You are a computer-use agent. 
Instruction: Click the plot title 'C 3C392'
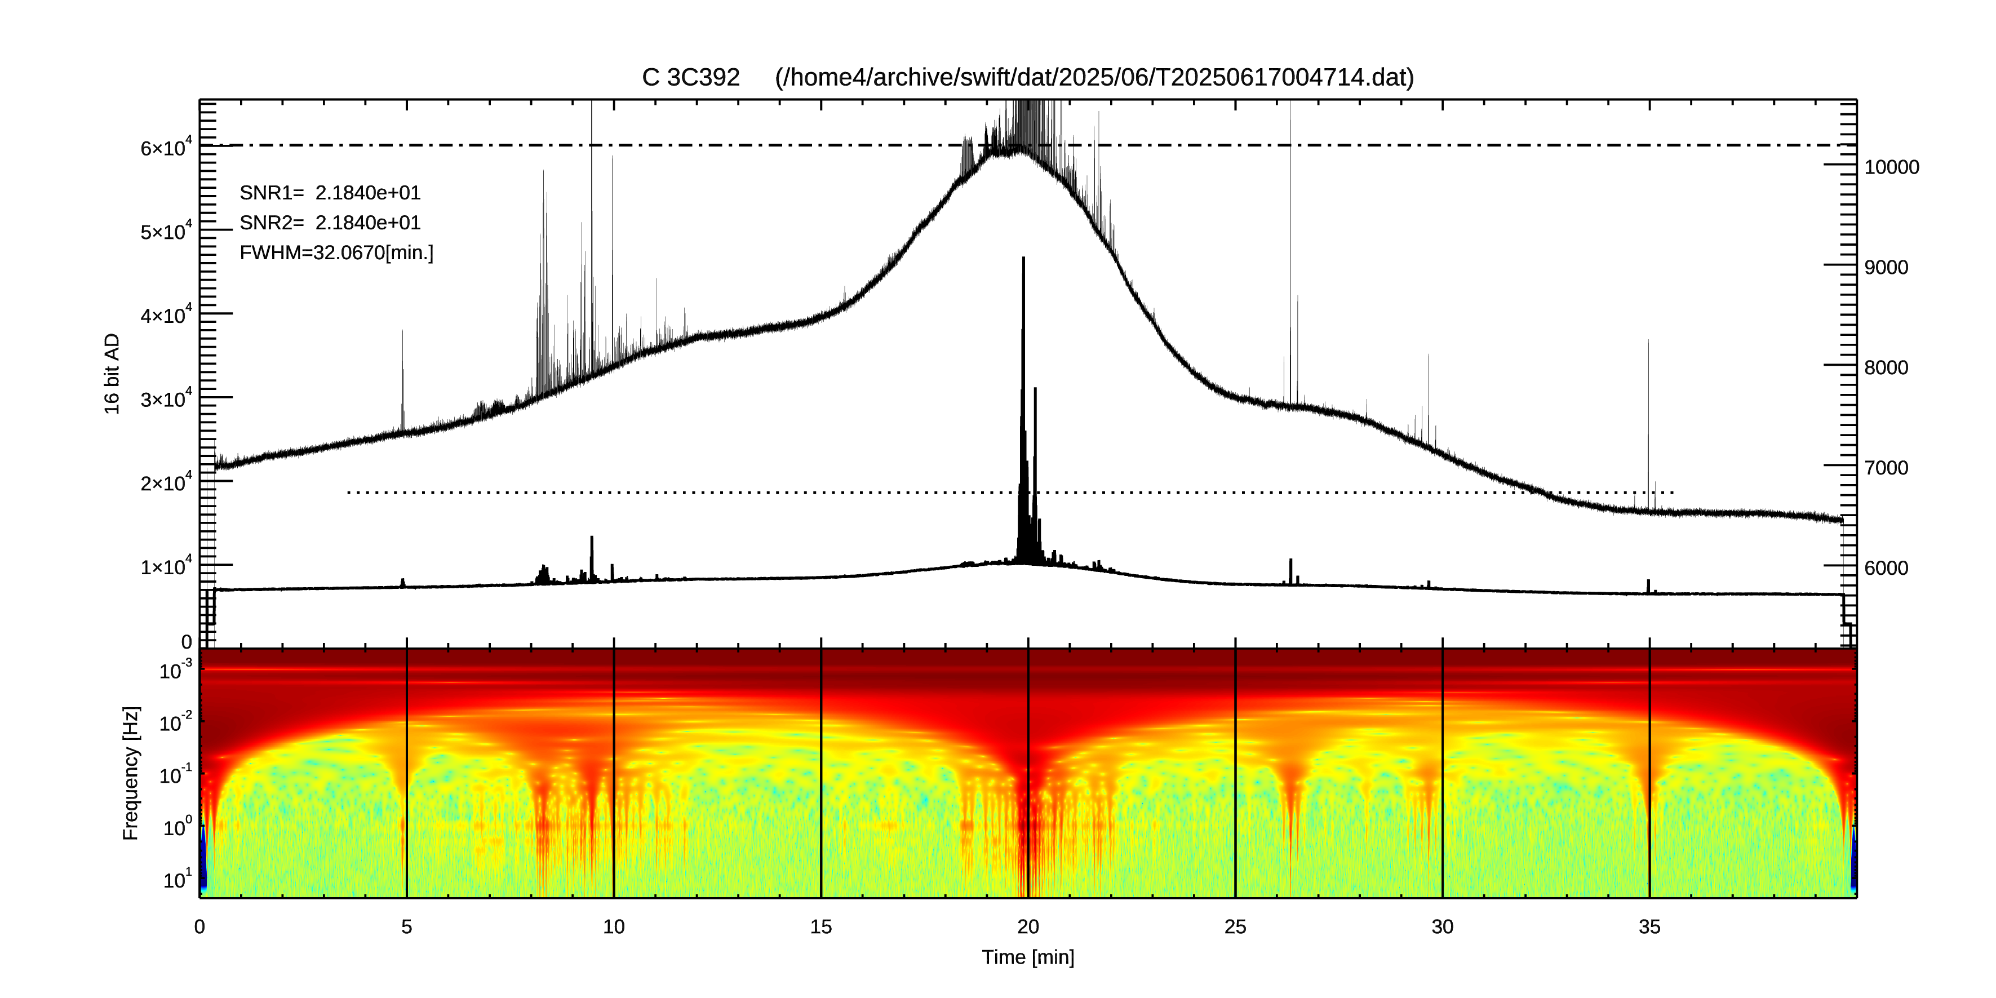coord(690,78)
